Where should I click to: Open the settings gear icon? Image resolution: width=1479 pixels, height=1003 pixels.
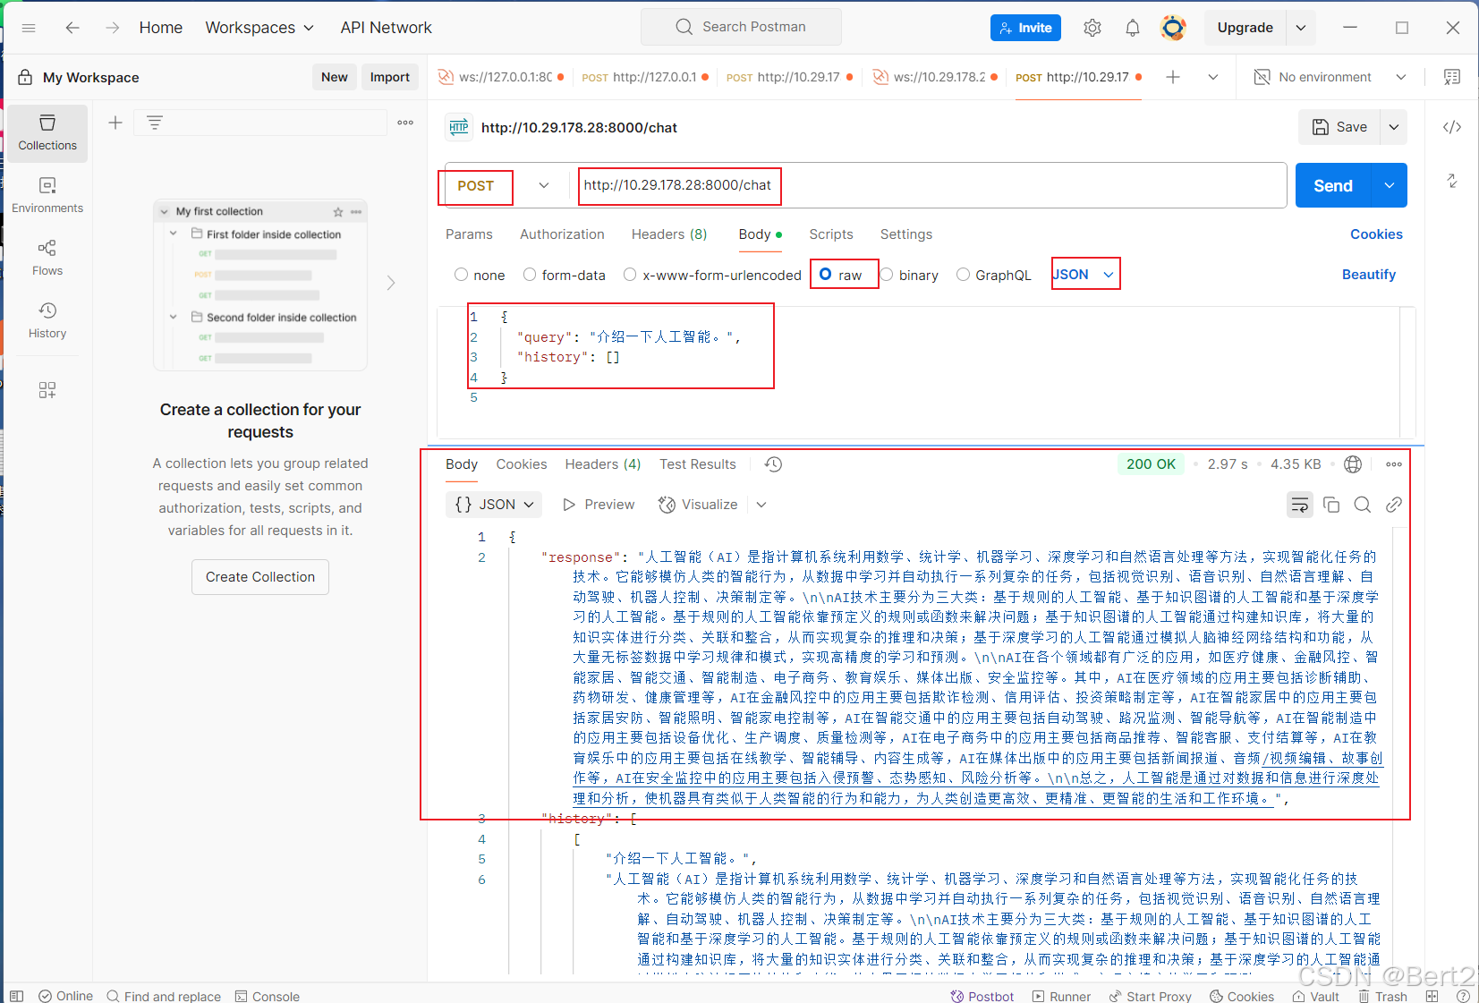[1092, 28]
